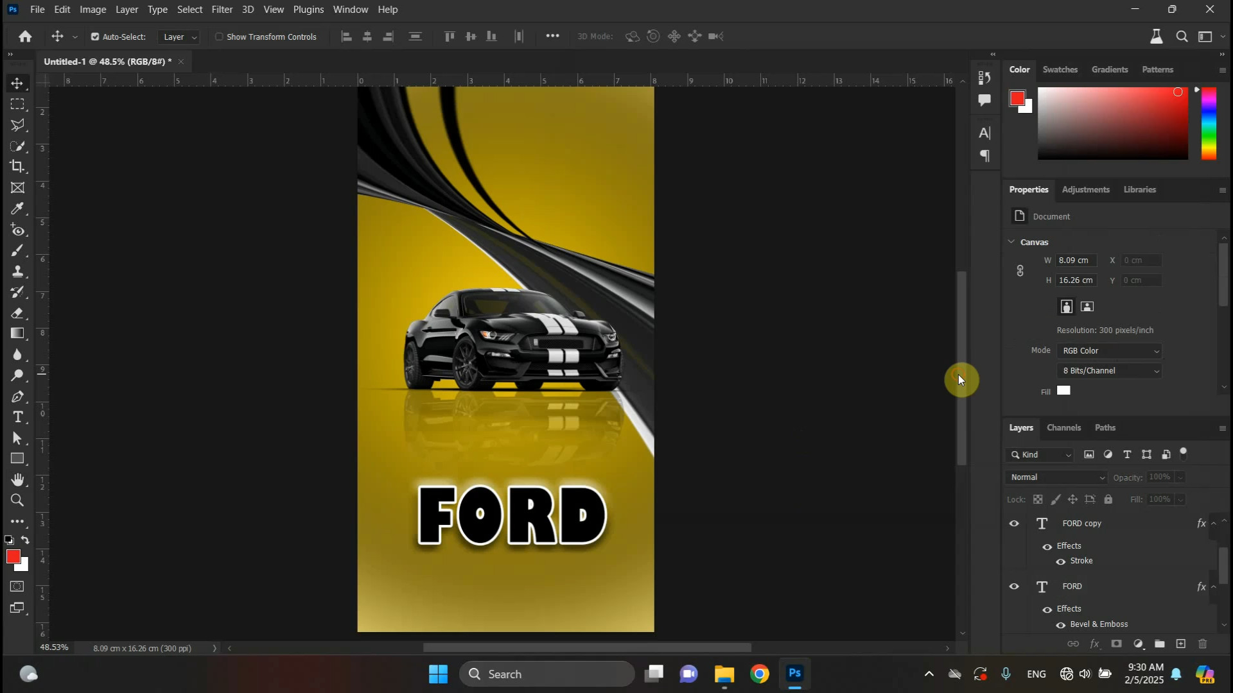Swap foreground and background colors
The width and height of the screenshot is (1233, 693).
[25, 540]
